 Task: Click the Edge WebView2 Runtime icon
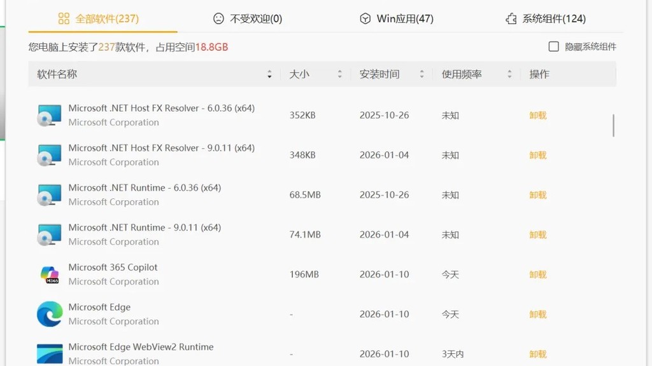50,353
